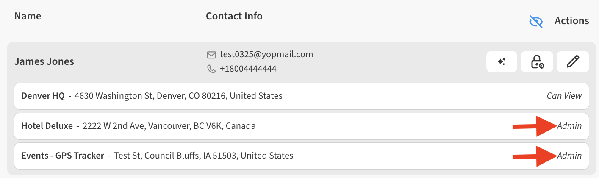Select the James Jones user name
599x178 pixels.
(x=44, y=61)
